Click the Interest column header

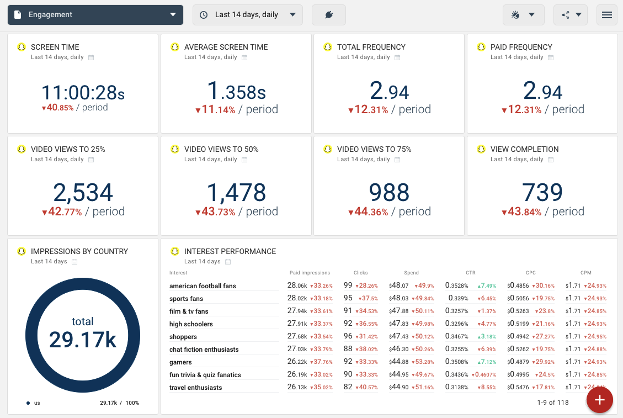178,273
